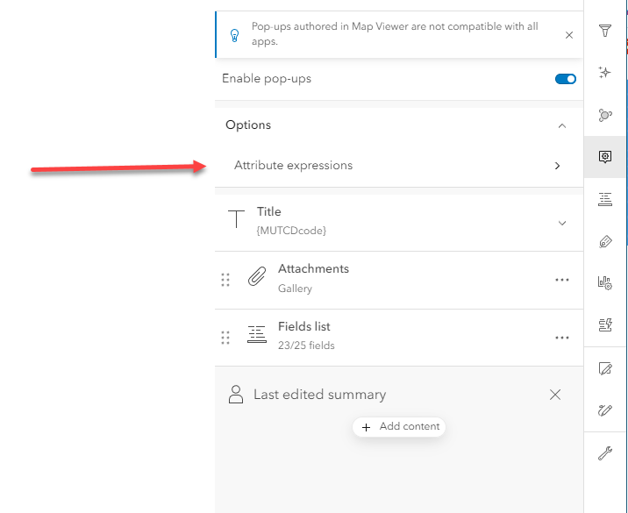Viewport: 628px width, 513px height.
Task: Click the Fields list drag handle
Action: click(x=225, y=337)
